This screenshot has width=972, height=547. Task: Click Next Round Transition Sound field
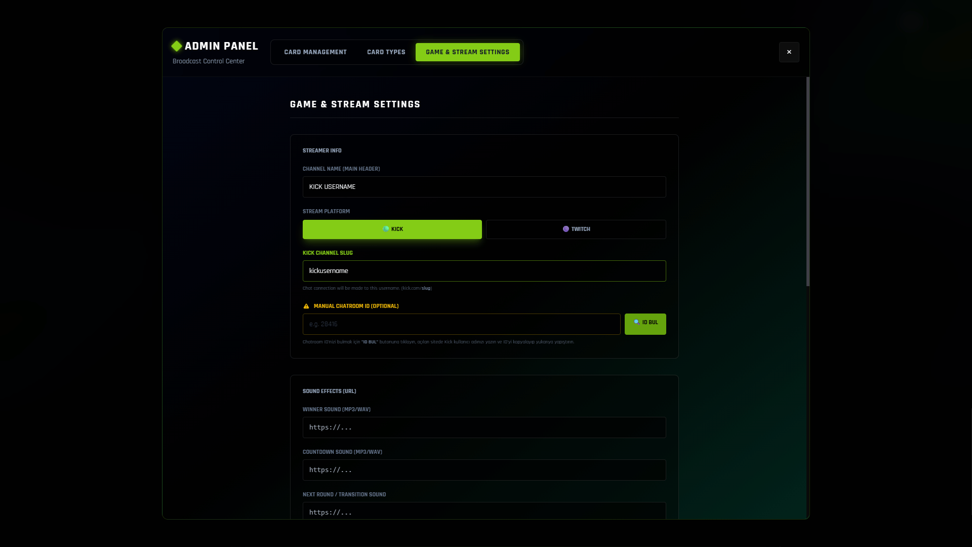click(x=484, y=512)
